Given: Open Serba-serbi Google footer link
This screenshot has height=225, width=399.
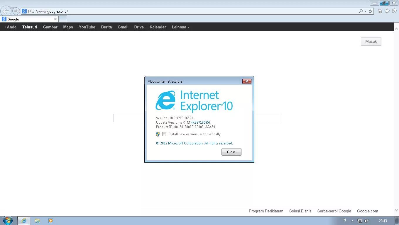Looking at the screenshot, I should 334,211.
